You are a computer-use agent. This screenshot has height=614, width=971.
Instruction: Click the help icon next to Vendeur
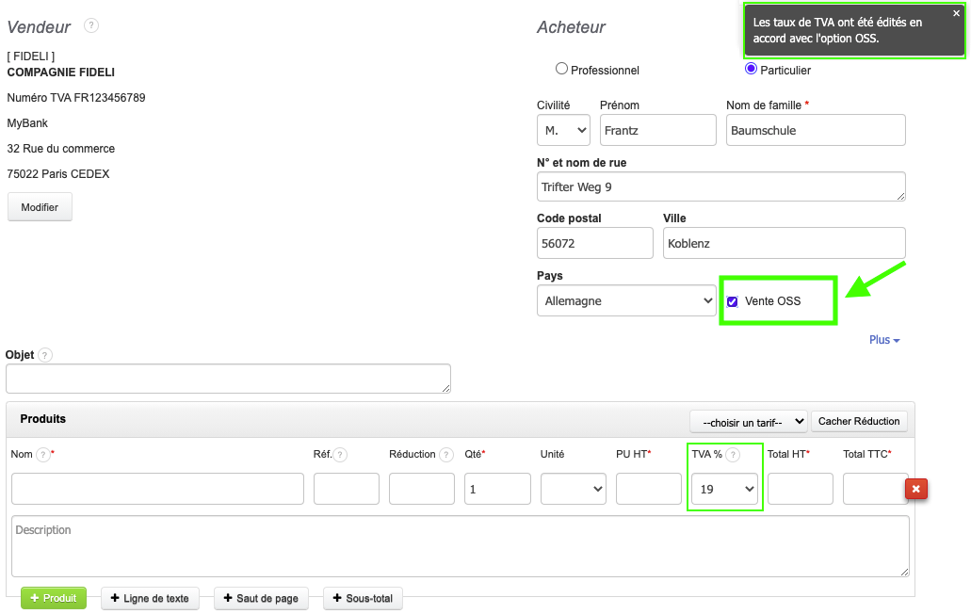click(91, 25)
